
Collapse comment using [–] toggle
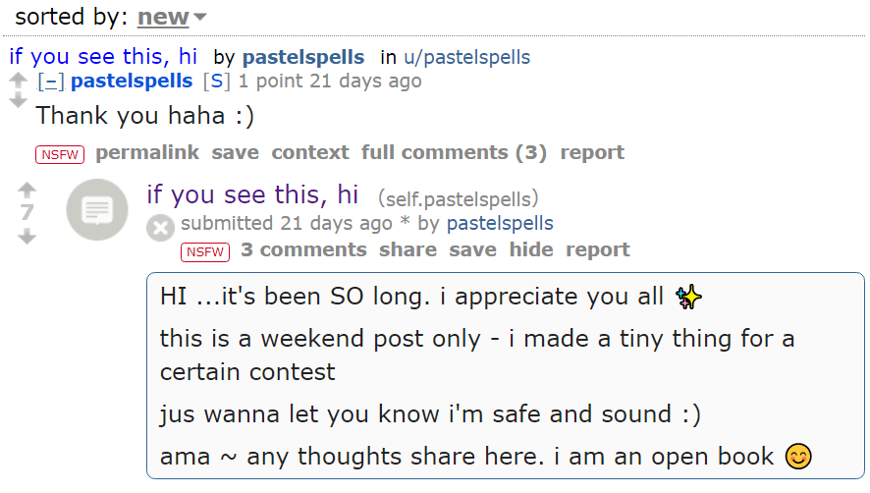coord(50,82)
